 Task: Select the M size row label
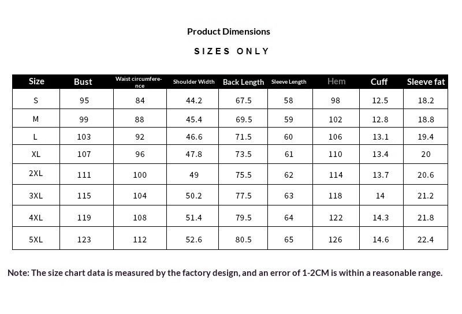(36, 119)
